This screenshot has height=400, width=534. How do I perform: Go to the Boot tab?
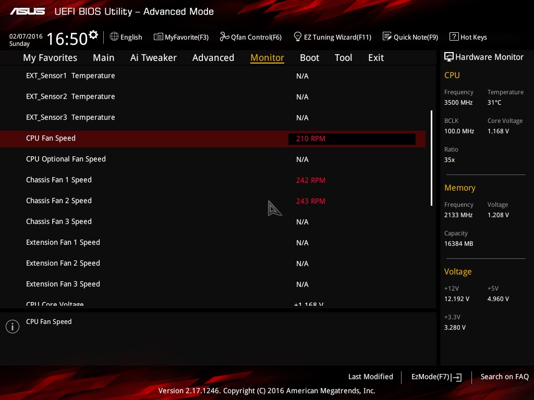coord(310,58)
